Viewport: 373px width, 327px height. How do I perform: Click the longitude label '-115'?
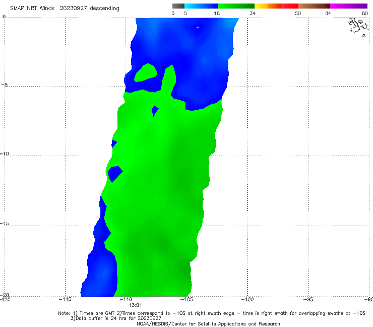[x=65, y=299]
